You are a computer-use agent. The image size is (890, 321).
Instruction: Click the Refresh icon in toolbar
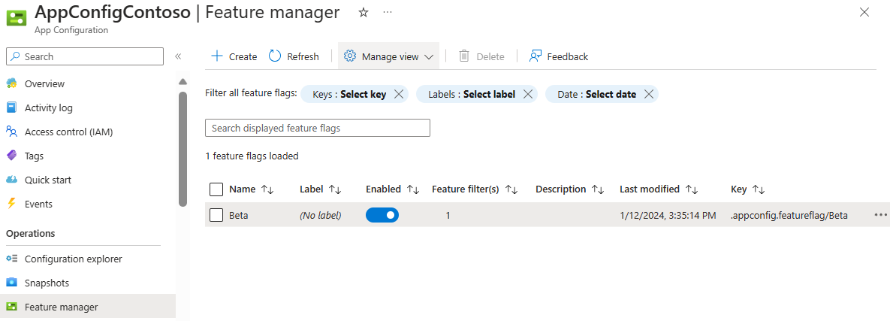click(275, 56)
